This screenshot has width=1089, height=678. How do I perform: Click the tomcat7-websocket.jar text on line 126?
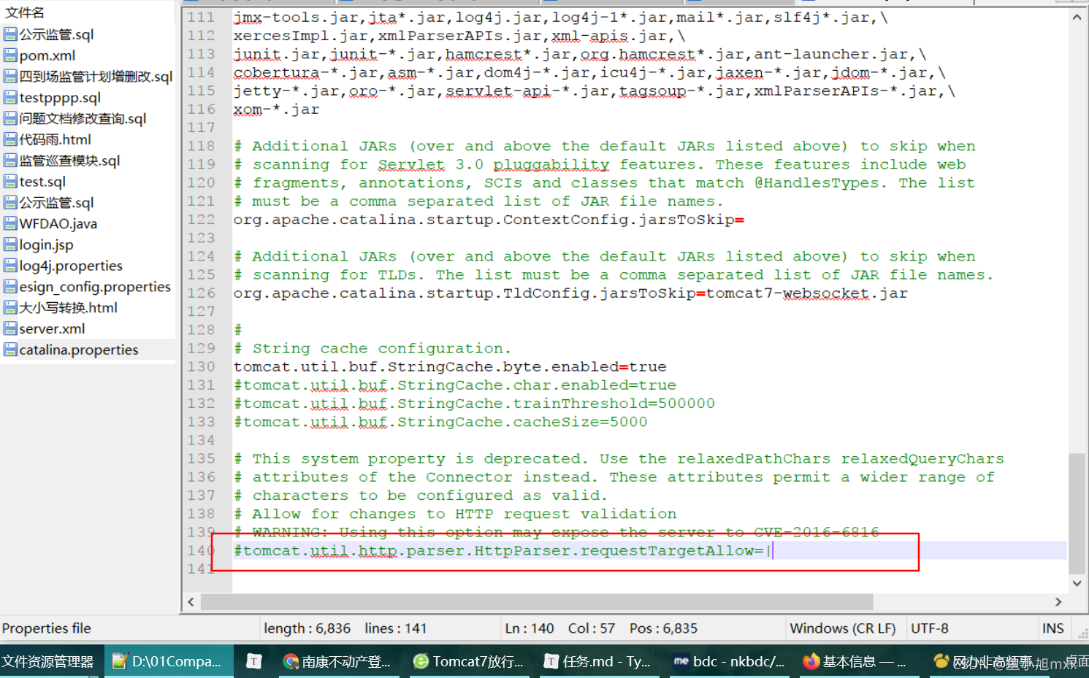click(807, 293)
